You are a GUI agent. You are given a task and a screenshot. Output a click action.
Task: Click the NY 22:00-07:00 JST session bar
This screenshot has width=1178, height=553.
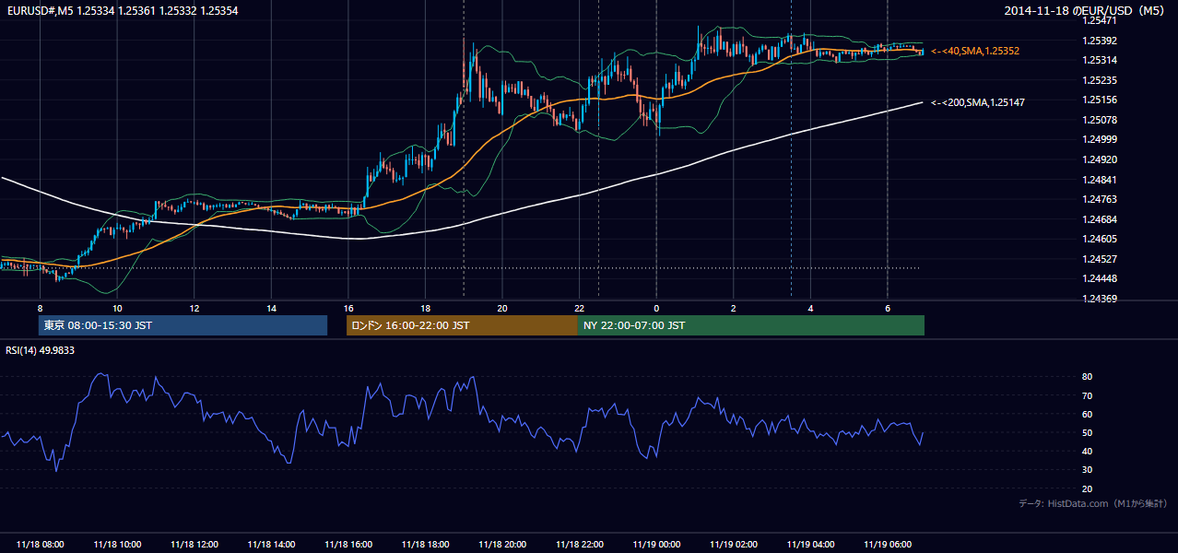pyautogui.click(x=751, y=325)
